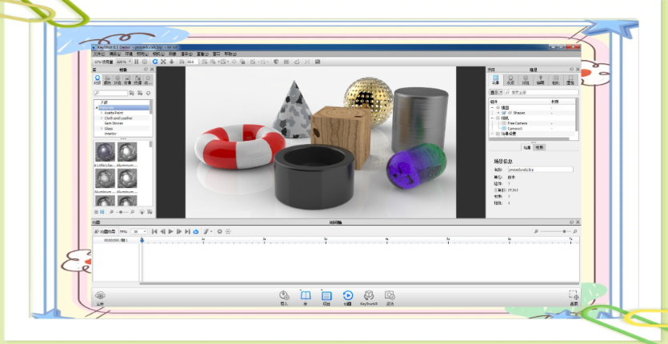Toggle the Animation play-circle icon
Image resolution: width=668 pixels, height=344 pixels.
click(x=348, y=296)
